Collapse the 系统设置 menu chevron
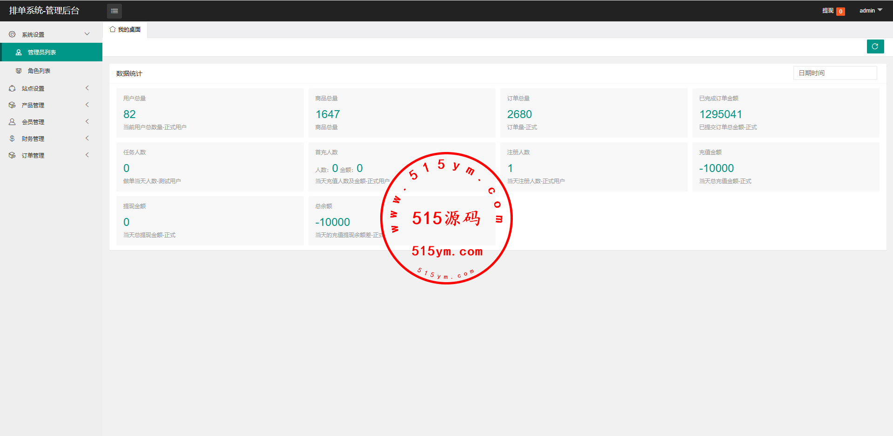893x436 pixels. 87,34
